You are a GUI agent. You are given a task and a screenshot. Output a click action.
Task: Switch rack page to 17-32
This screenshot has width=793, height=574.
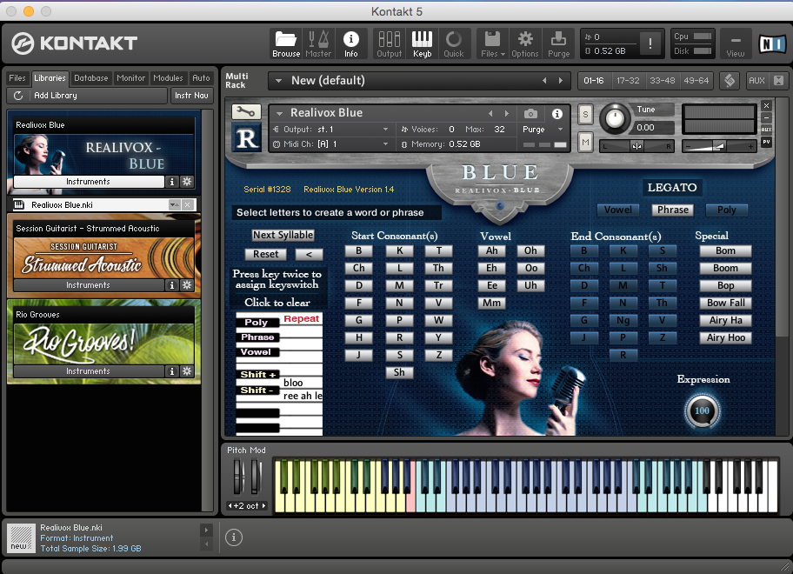coord(628,80)
